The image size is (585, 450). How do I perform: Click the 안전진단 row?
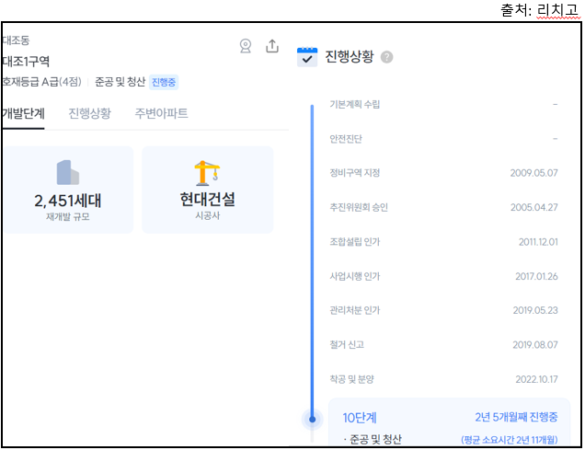tap(443, 139)
